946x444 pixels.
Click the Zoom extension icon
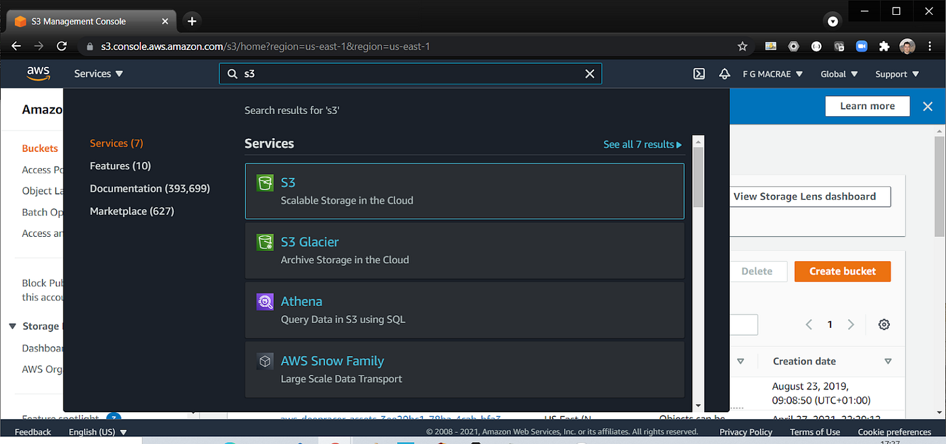[862, 46]
